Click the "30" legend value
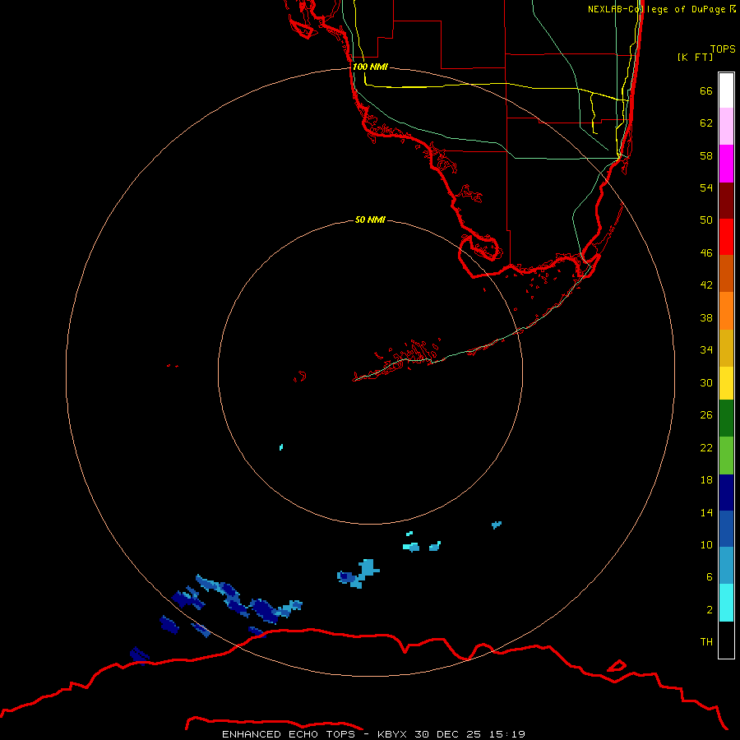Viewport: 740px width, 740px height. [706, 382]
